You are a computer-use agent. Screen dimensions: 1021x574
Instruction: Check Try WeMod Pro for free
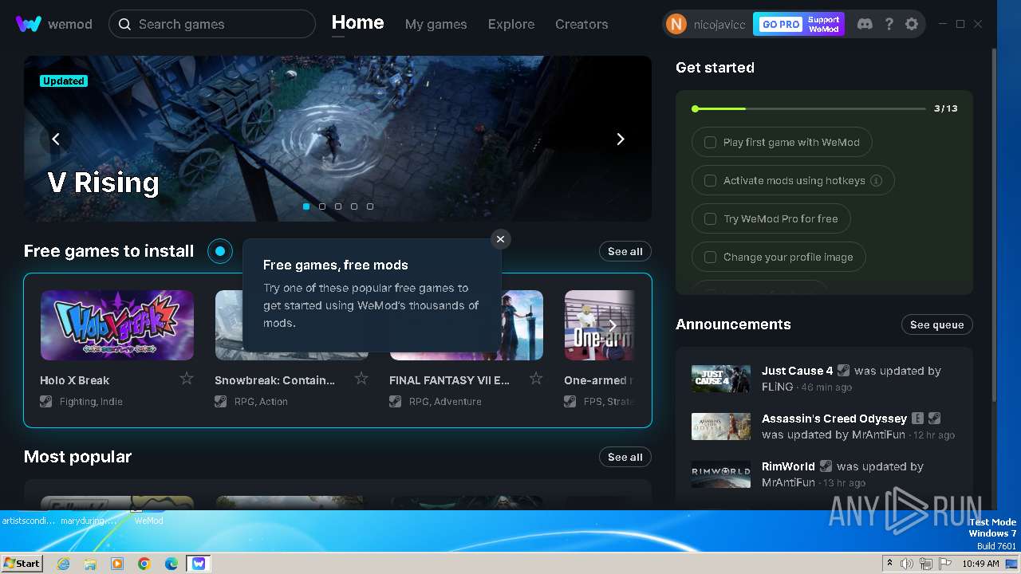click(710, 219)
